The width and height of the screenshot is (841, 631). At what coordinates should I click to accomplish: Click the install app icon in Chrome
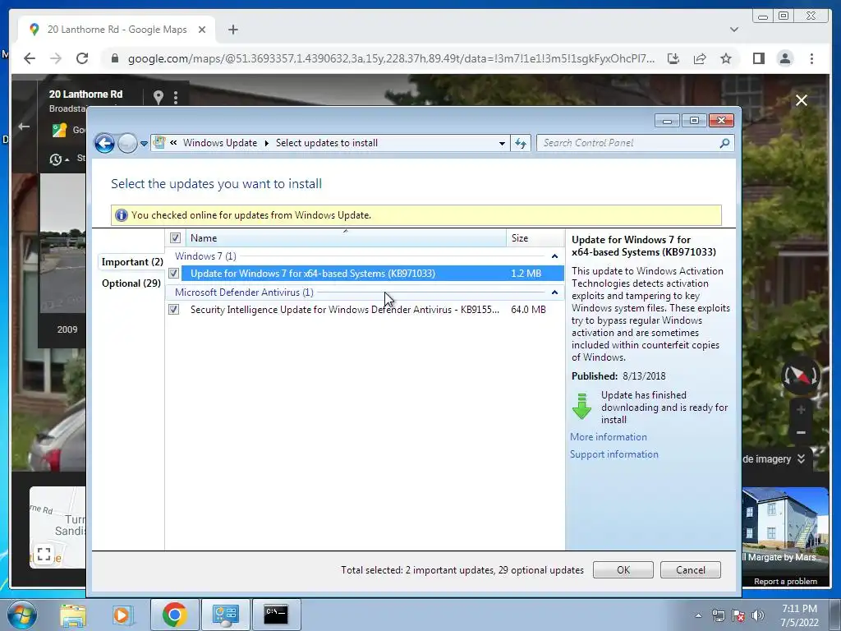click(673, 58)
